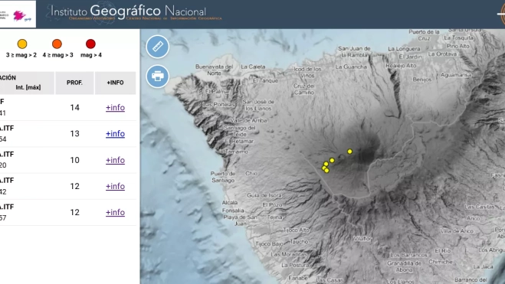Click the orange magnitude 3-4 legend circle
Viewport: 505px width, 284px height.
pos(57,44)
